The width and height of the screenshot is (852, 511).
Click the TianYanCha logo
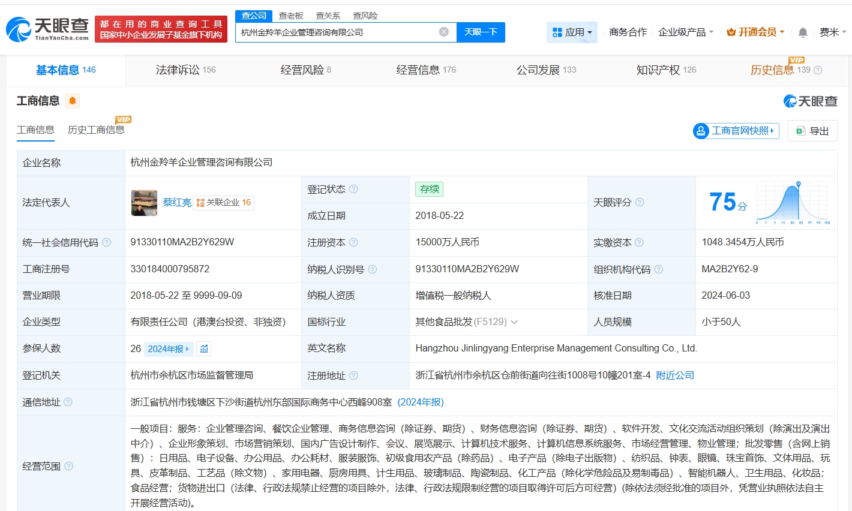tap(47, 29)
